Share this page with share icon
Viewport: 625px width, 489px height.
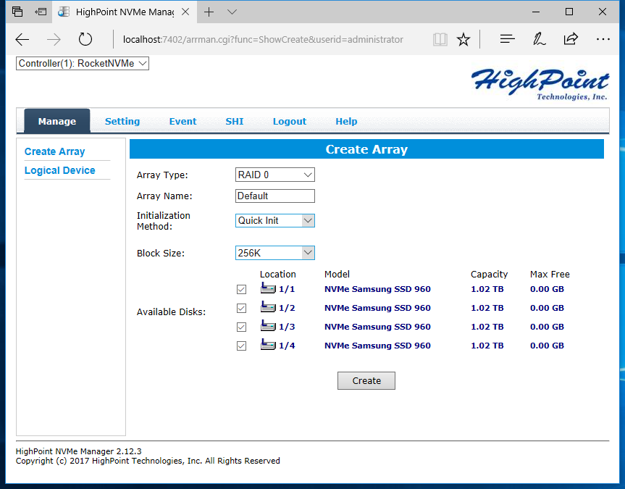pos(571,38)
